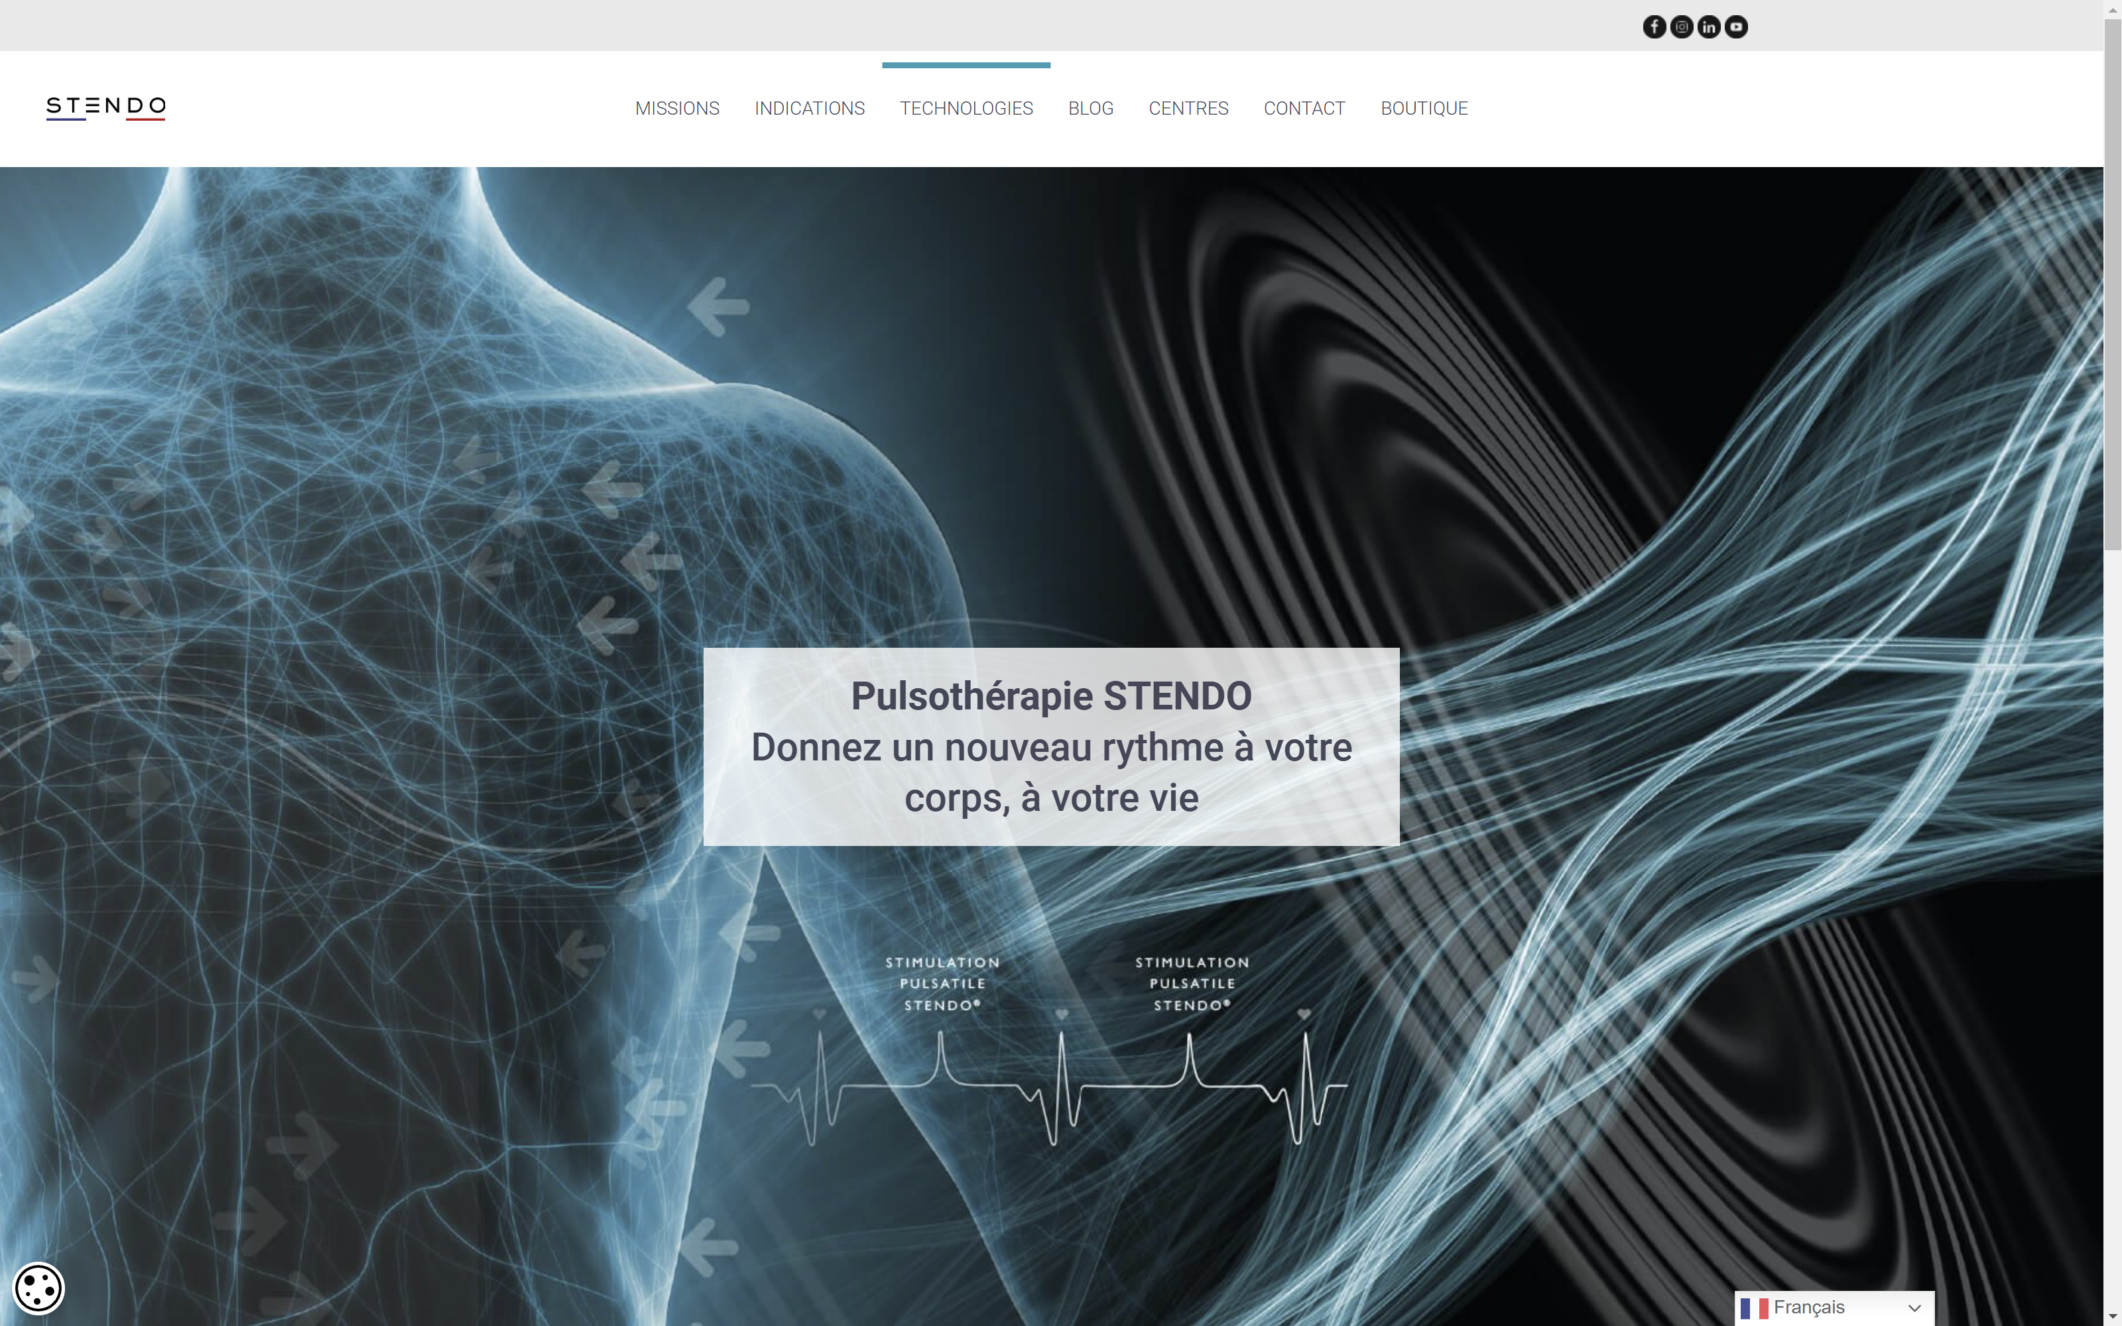Screen dimensions: 2122x1326
Task: Open the YouTube social icon
Action: coord(1735,27)
